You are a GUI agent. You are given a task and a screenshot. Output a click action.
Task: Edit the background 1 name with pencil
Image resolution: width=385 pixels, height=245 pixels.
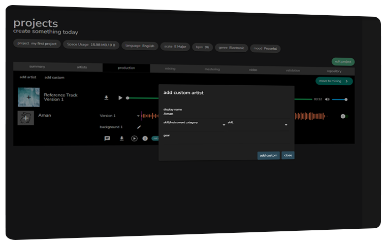(139, 127)
